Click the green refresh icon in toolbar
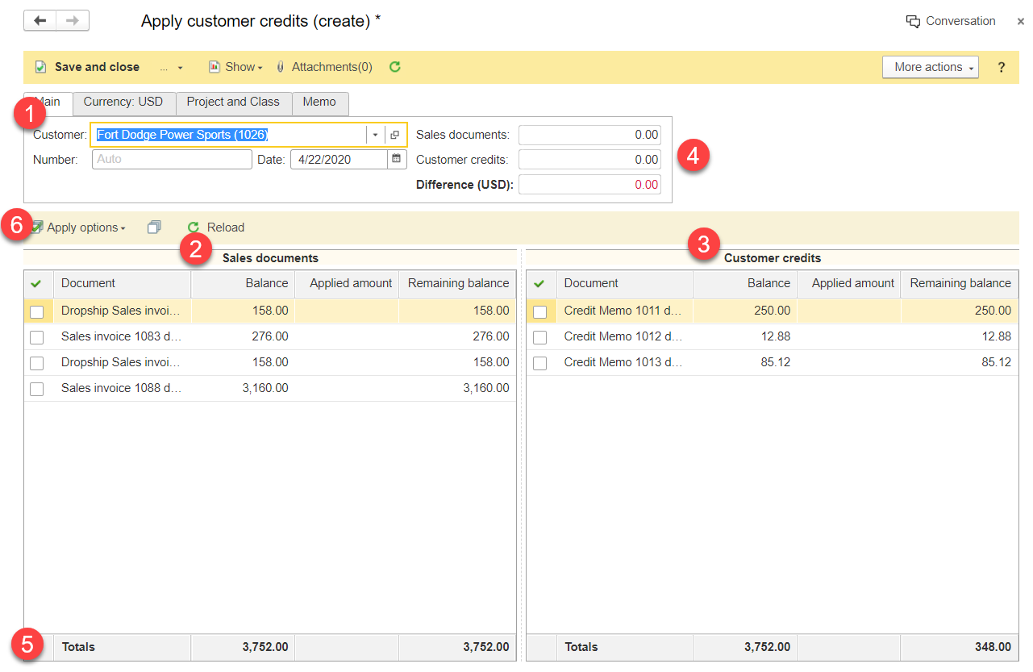The height and width of the screenshot is (672, 1033). [395, 67]
